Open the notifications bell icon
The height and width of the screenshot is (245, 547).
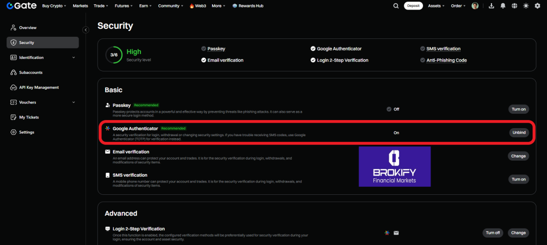[503, 6]
